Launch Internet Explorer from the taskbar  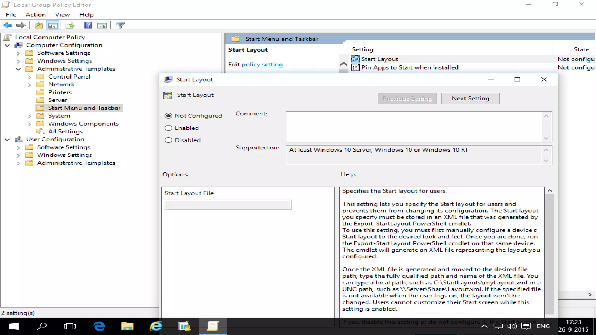coord(156,326)
